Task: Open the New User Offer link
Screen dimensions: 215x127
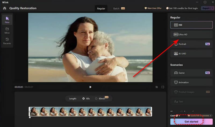Action: 153,8
